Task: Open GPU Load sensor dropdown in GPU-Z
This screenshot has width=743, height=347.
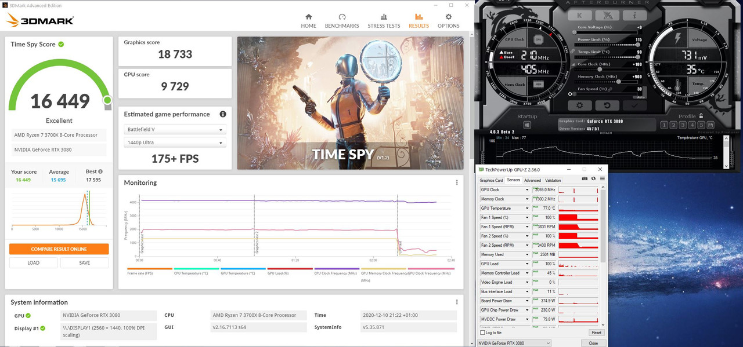Action: (x=527, y=264)
